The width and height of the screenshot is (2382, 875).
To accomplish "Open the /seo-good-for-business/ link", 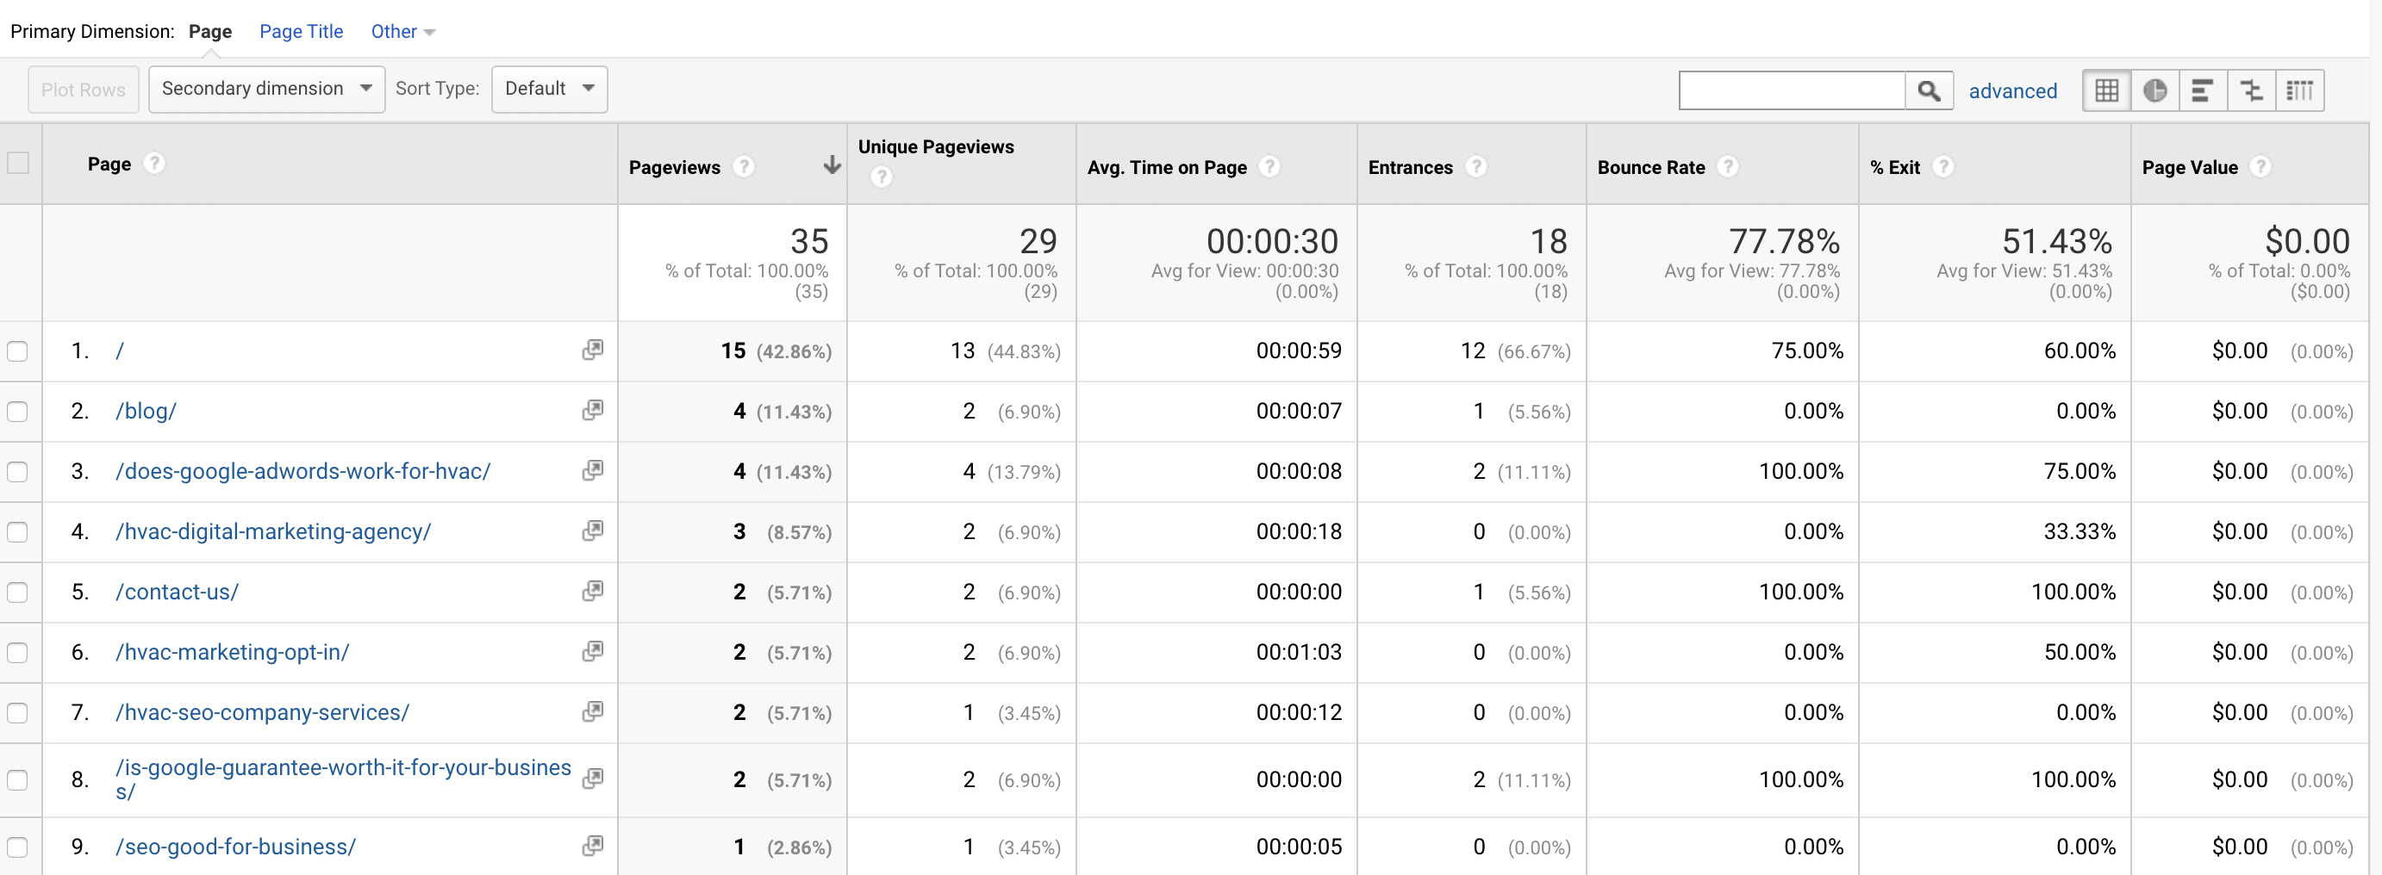I will [x=235, y=847].
